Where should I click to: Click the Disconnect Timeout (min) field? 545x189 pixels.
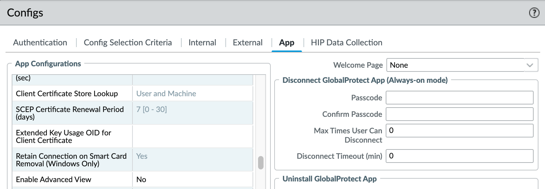[x=459, y=156]
